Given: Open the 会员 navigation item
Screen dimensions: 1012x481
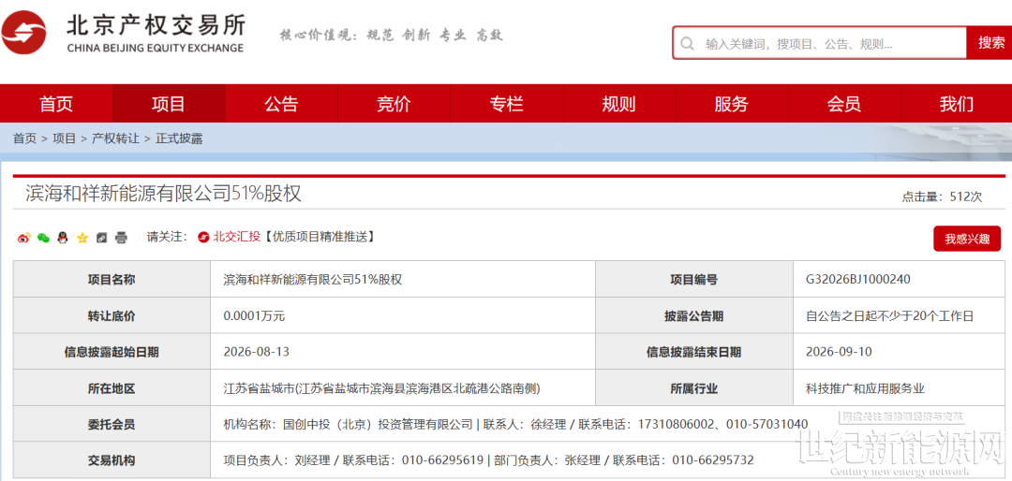Looking at the screenshot, I should [x=843, y=103].
